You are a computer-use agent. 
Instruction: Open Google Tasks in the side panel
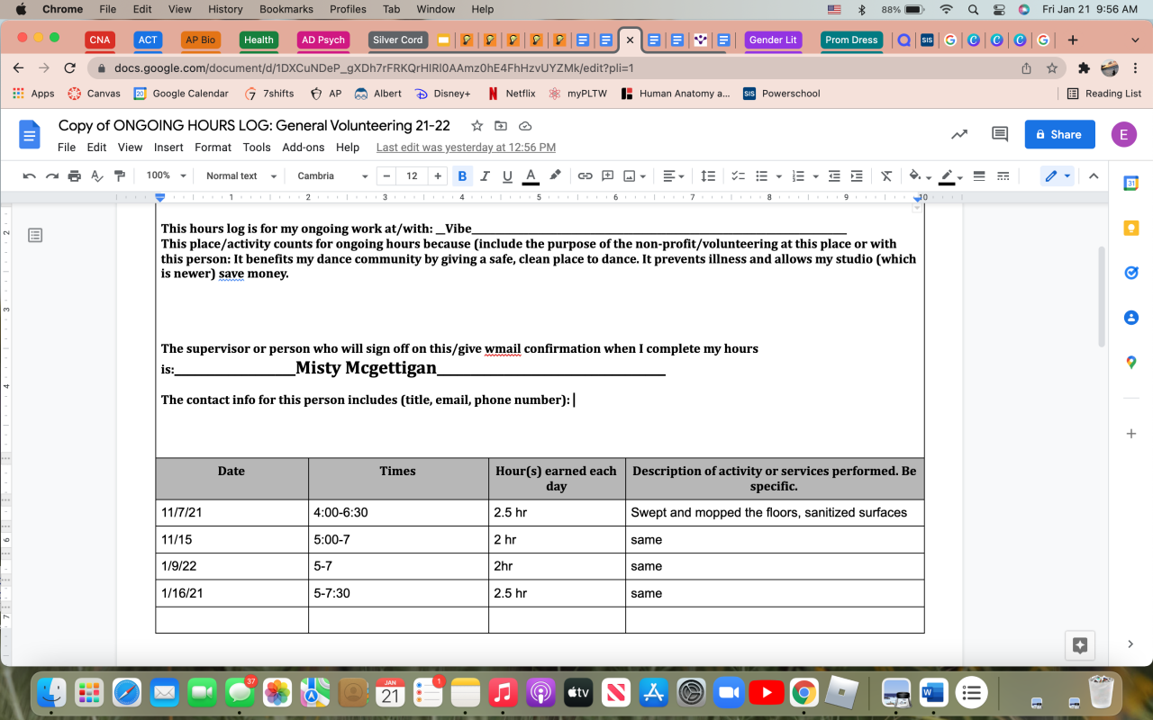pos(1131,273)
